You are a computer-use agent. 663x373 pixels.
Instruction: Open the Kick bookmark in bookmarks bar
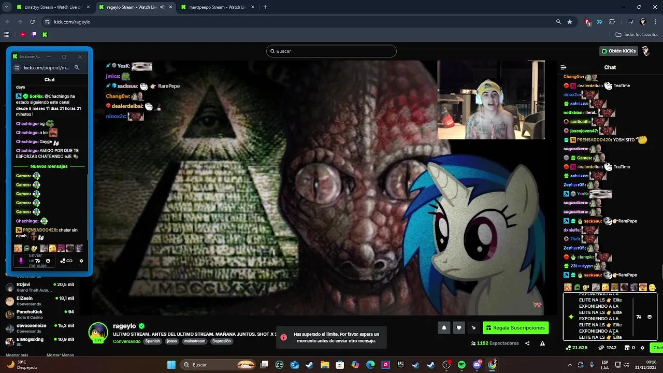pos(45,35)
